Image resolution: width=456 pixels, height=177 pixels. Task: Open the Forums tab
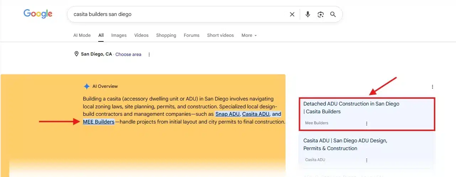click(x=192, y=35)
